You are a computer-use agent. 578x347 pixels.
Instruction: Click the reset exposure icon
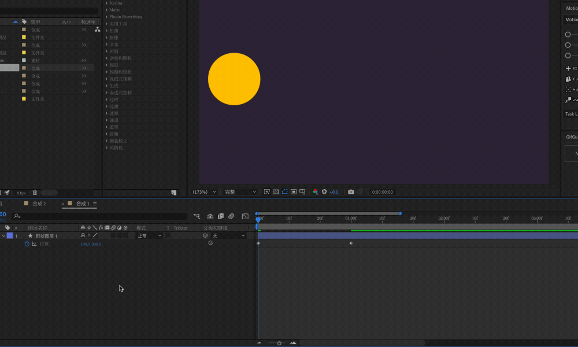click(x=324, y=192)
